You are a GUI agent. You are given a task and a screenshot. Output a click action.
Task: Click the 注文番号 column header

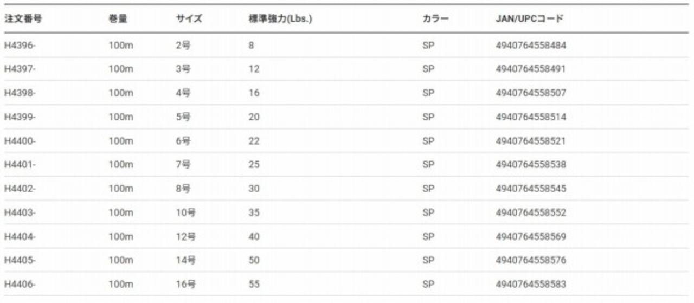pos(23,19)
